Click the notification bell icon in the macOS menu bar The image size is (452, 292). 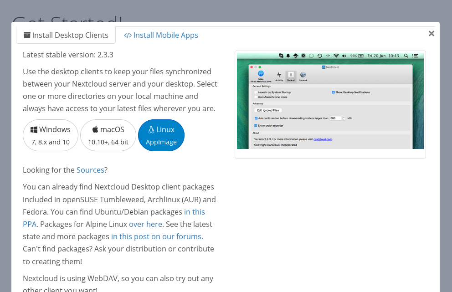click(288, 56)
